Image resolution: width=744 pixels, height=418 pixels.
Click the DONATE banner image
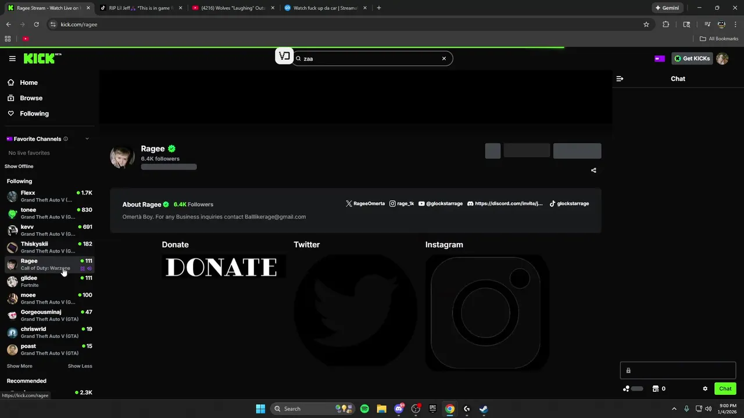(223, 267)
